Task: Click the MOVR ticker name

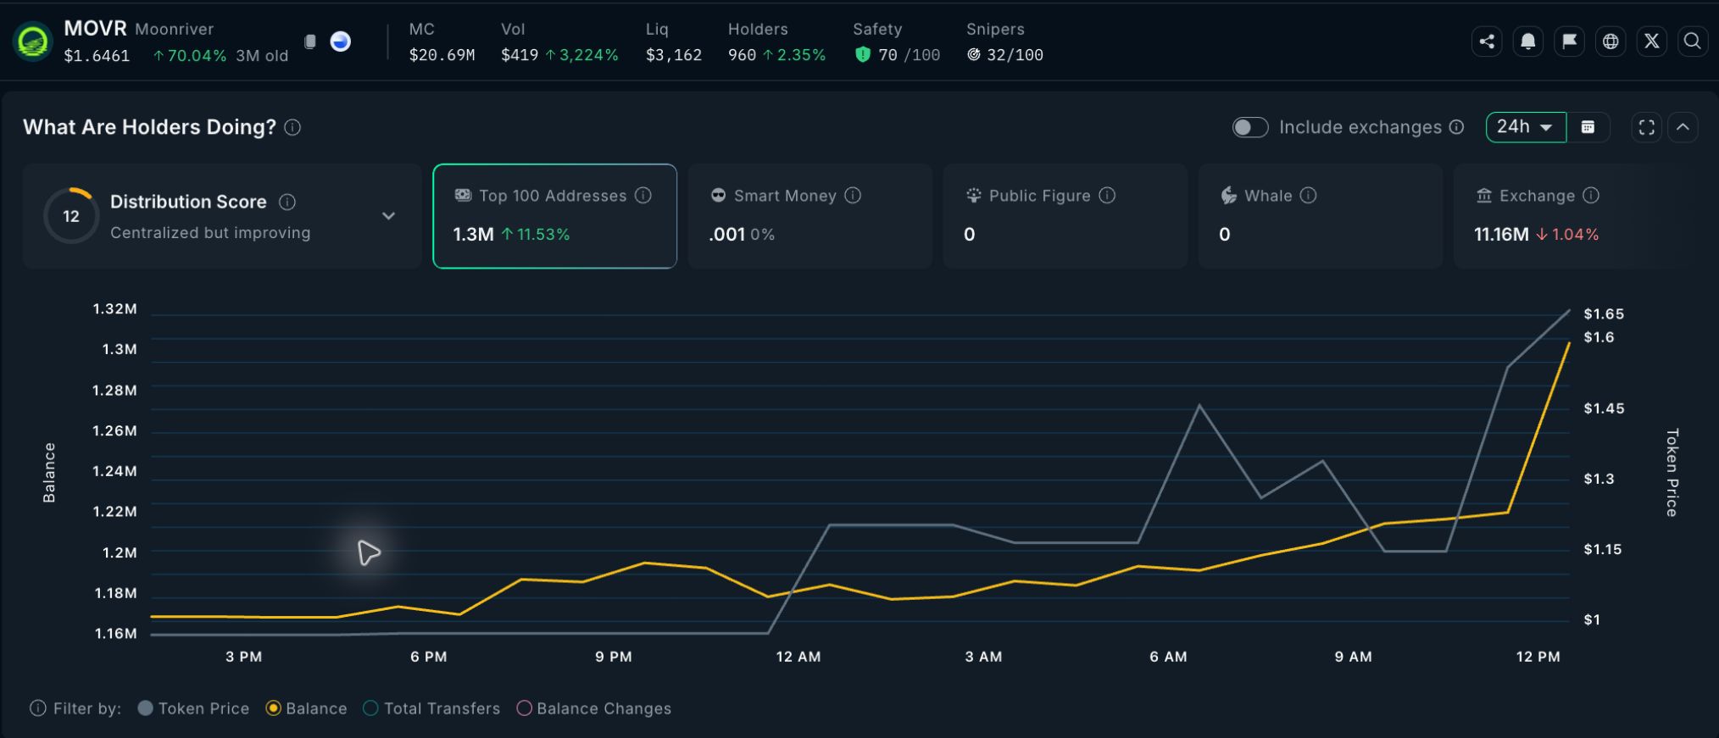Action: click(95, 28)
